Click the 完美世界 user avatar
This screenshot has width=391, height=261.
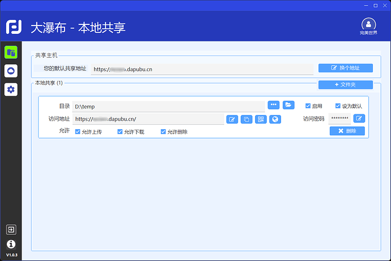pyautogui.click(x=368, y=24)
